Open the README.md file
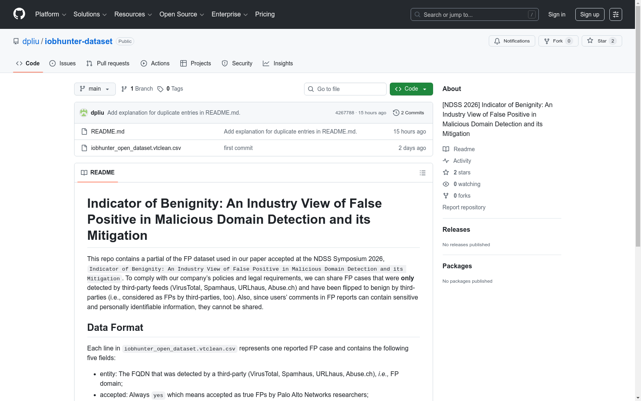 (x=108, y=132)
